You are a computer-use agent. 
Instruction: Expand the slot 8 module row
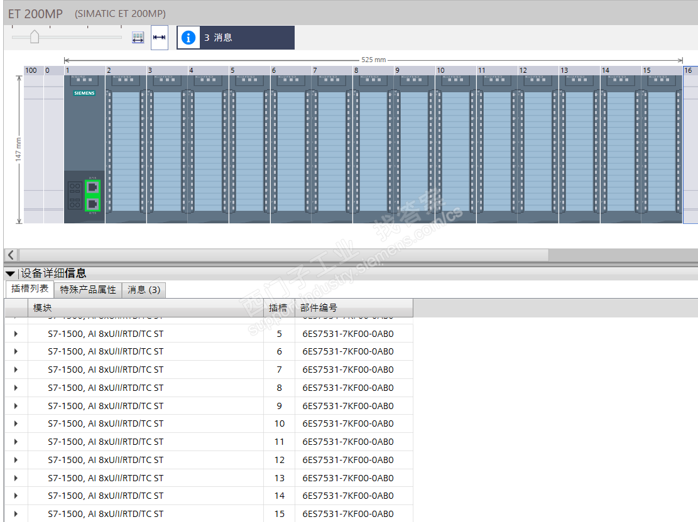tap(16, 388)
